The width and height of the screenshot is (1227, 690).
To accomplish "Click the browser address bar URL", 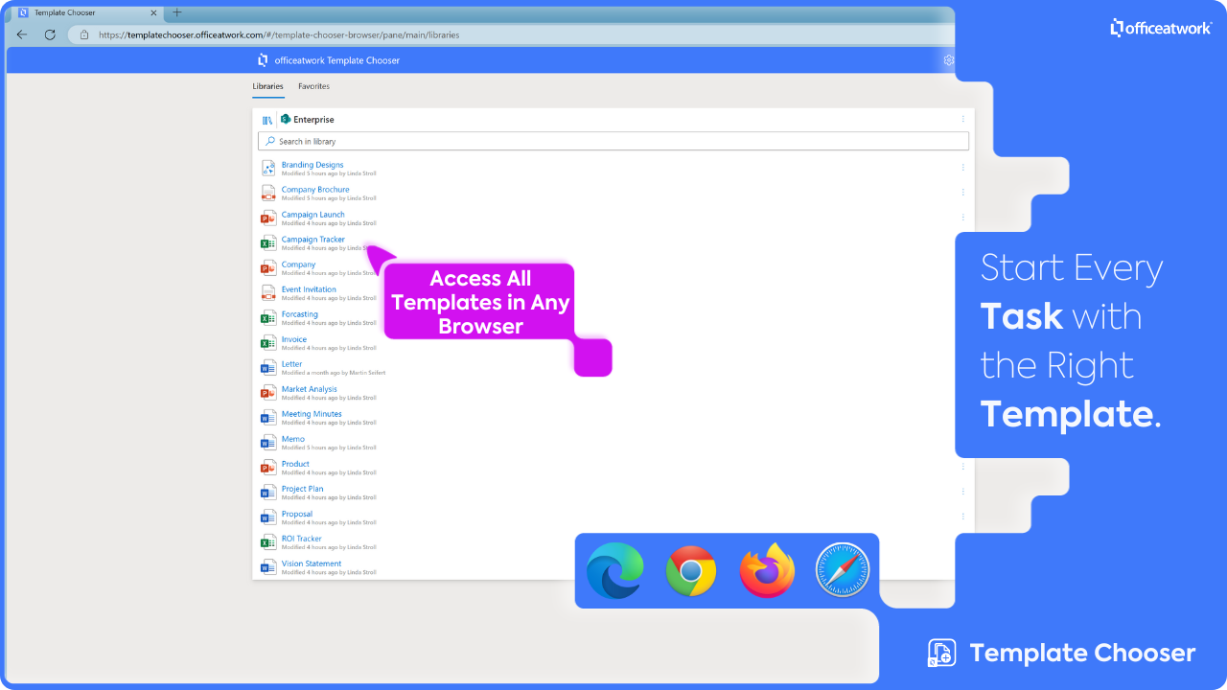I will pyautogui.click(x=279, y=34).
